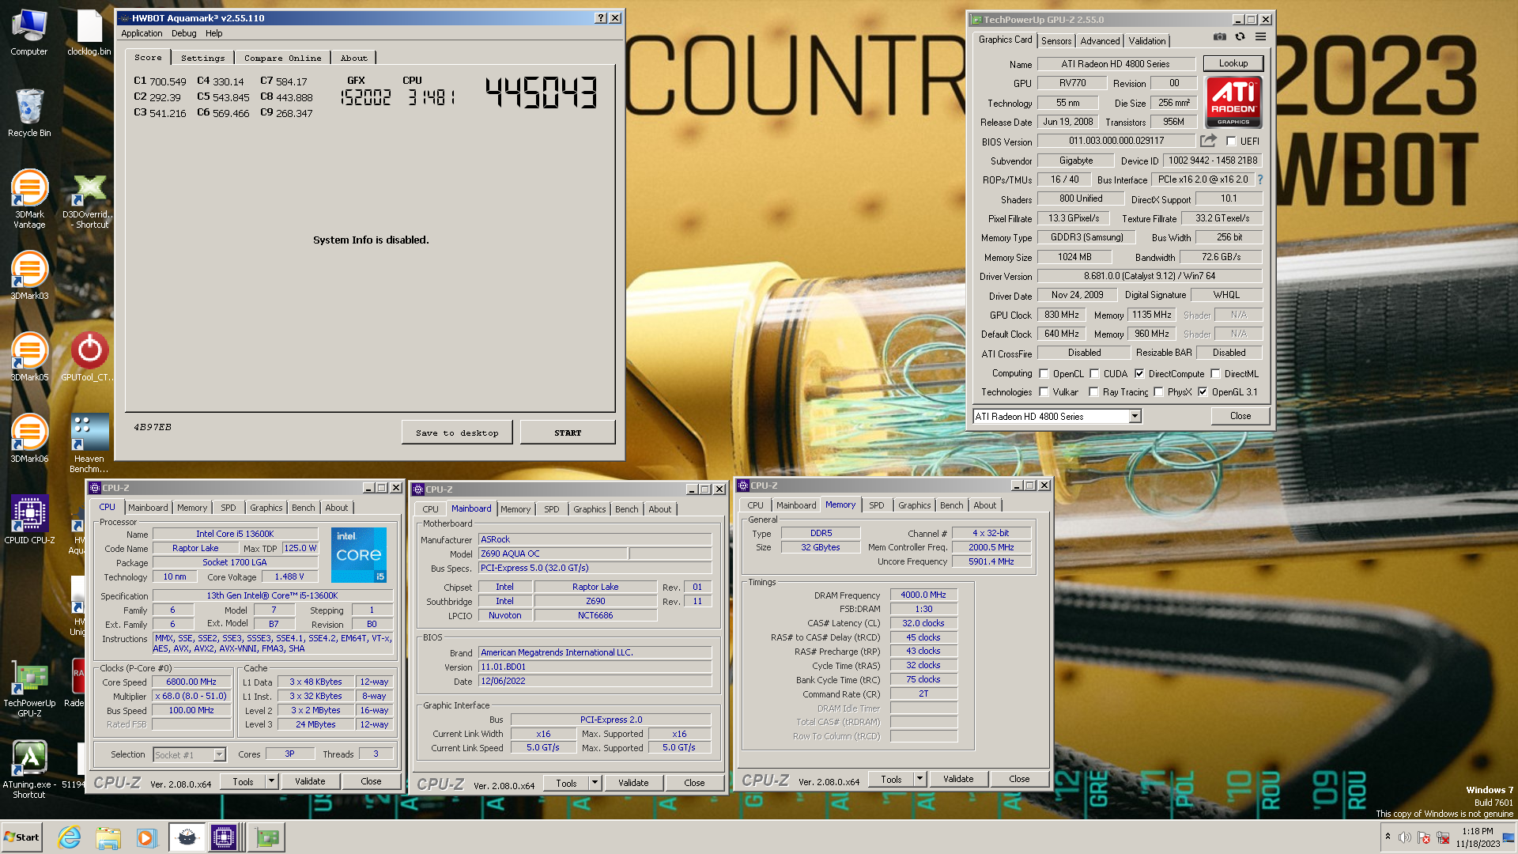Select the SPD tab in CPU-Z Mainboard window
The image size is (1518, 854).
(552, 509)
